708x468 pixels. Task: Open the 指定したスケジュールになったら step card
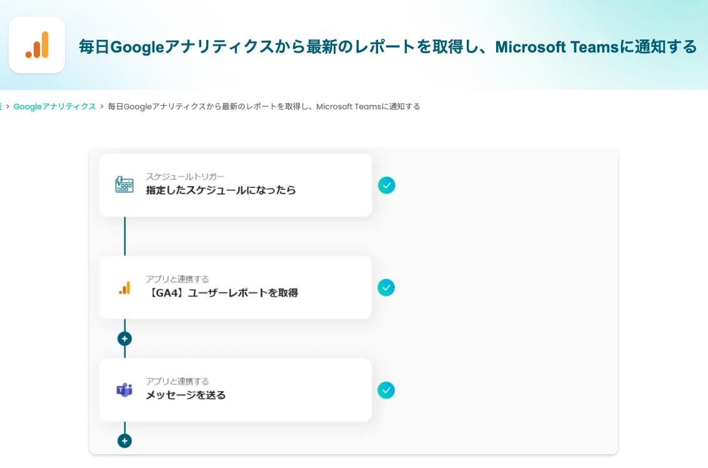pos(236,185)
